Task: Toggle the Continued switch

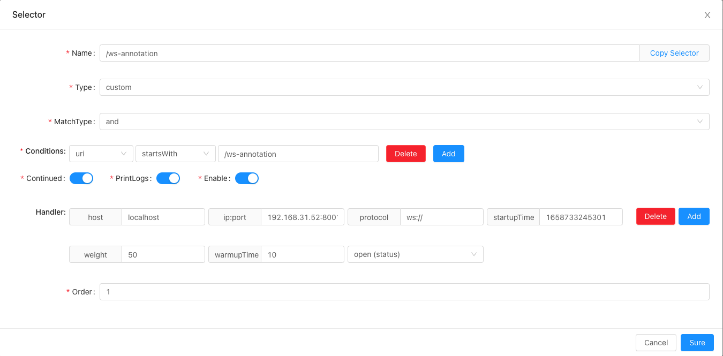Action: click(x=81, y=178)
